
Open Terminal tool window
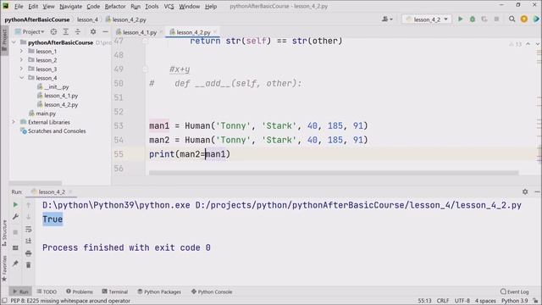[x=115, y=291]
